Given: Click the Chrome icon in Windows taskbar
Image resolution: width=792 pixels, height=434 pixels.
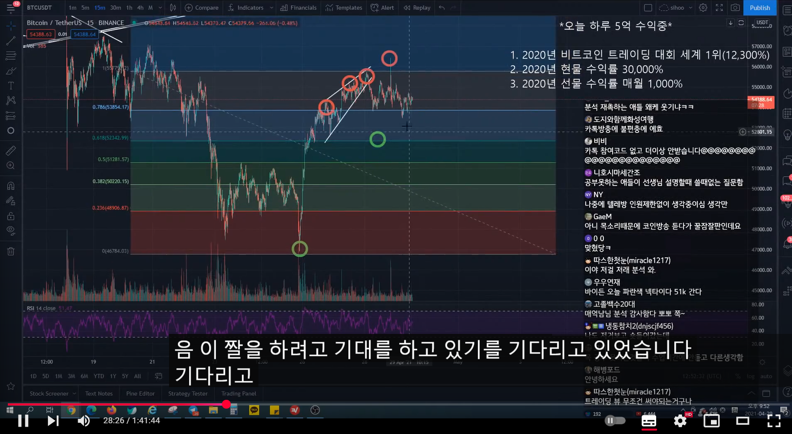Looking at the screenshot, I should (71, 410).
